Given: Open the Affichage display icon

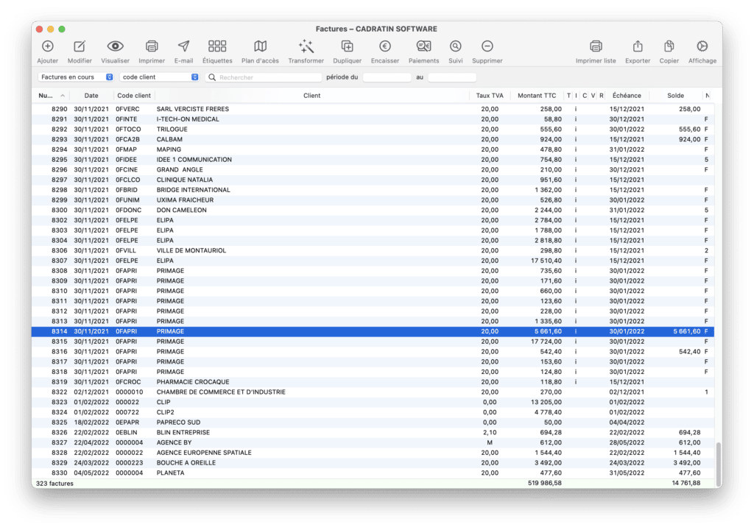Looking at the screenshot, I should tap(702, 46).
